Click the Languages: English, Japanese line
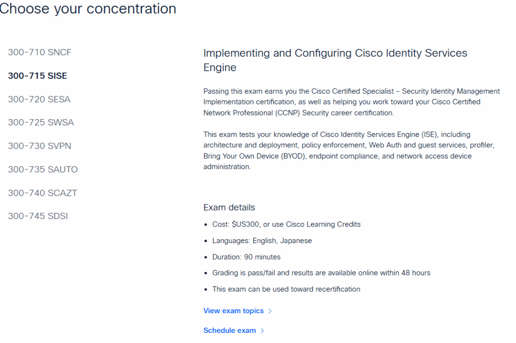The height and width of the screenshot is (343, 516). pos(262,241)
